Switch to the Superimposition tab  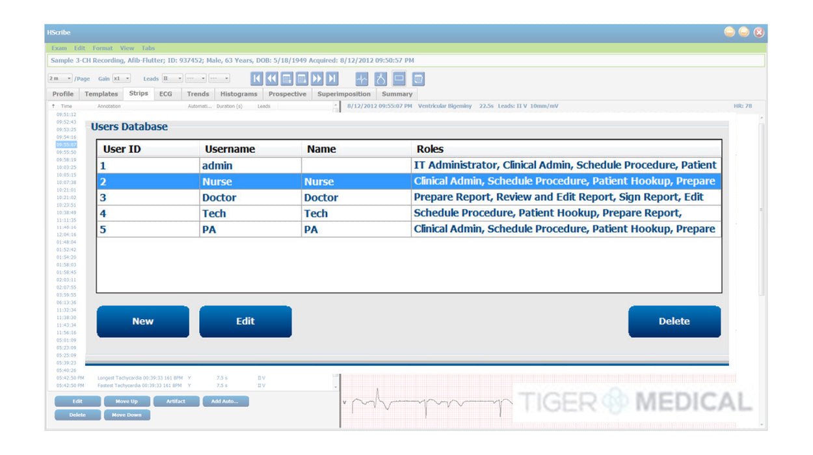[x=343, y=94]
